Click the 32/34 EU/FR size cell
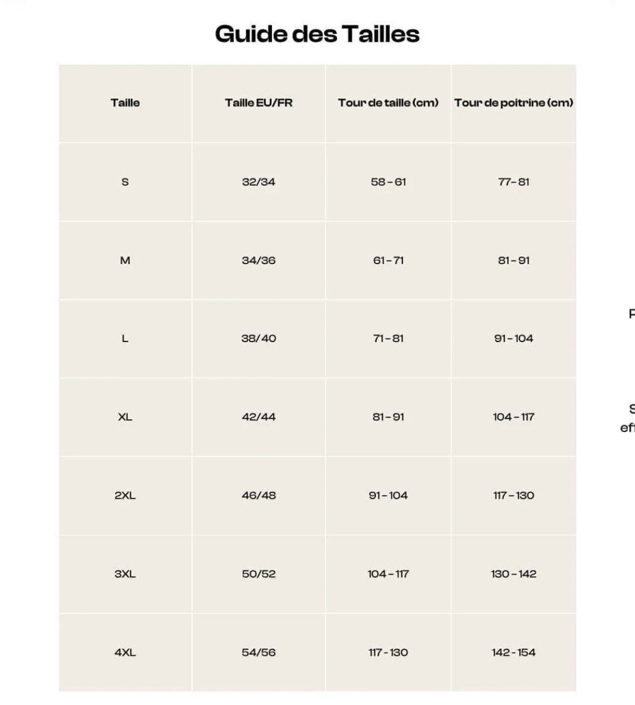635x705 pixels. click(259, 182)
